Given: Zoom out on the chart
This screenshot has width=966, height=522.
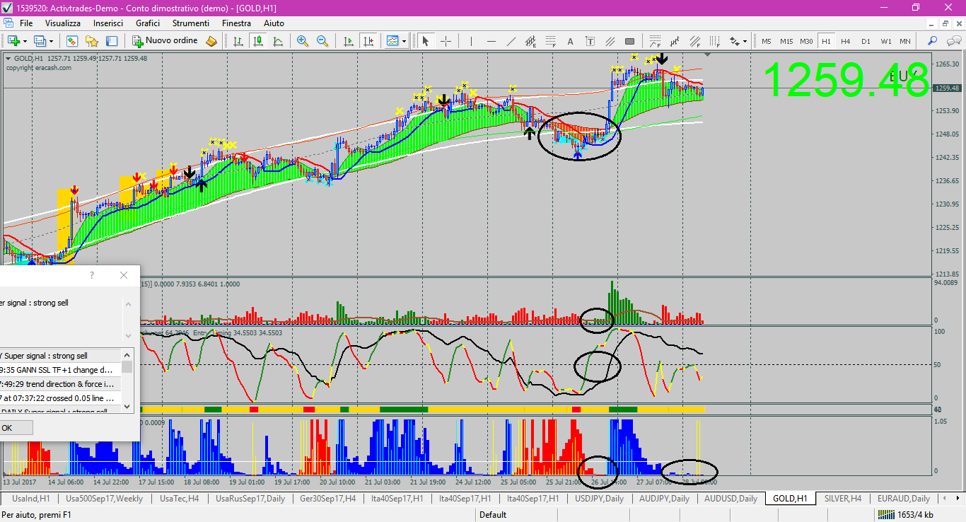Looking at the screenshot, I should click(x=322, y=41).
